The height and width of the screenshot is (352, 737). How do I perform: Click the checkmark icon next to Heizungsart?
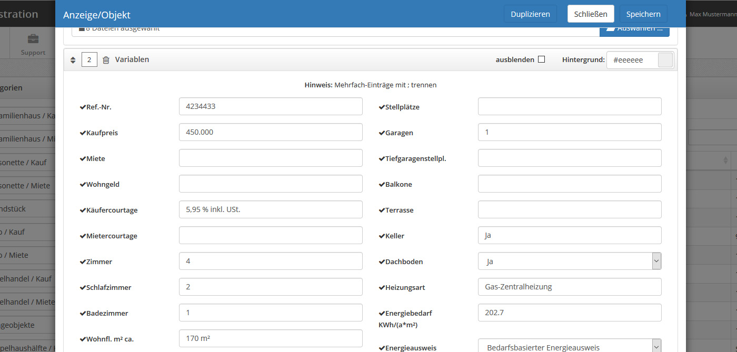382,288
